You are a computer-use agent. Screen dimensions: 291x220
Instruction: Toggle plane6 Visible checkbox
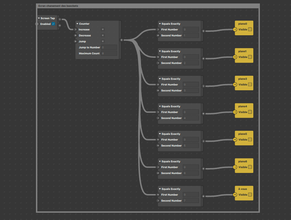tap(250, 167)
